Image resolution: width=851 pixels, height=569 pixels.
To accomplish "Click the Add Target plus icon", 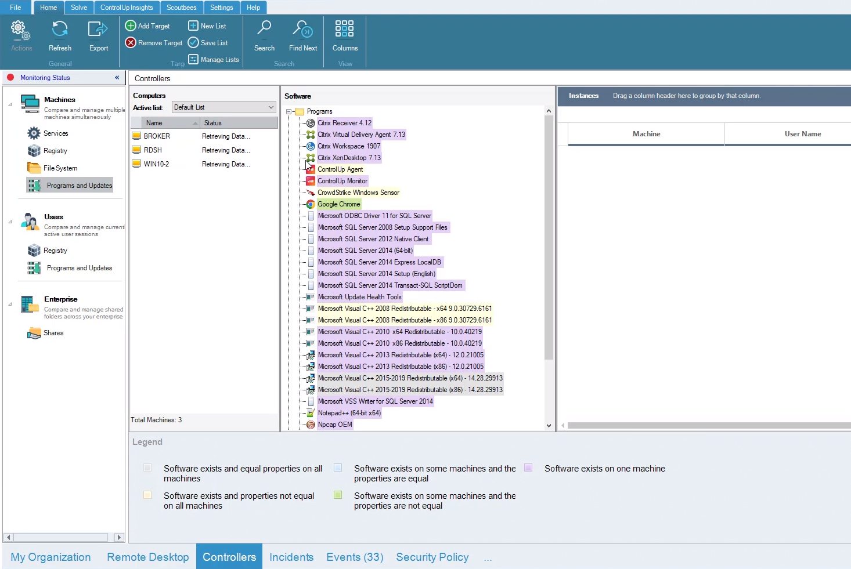I will point(131,26).
